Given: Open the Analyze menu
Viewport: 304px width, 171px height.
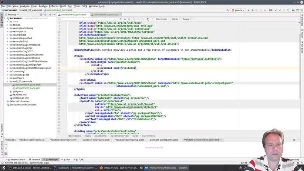Looking at the screenshot, I should [43, 6].
